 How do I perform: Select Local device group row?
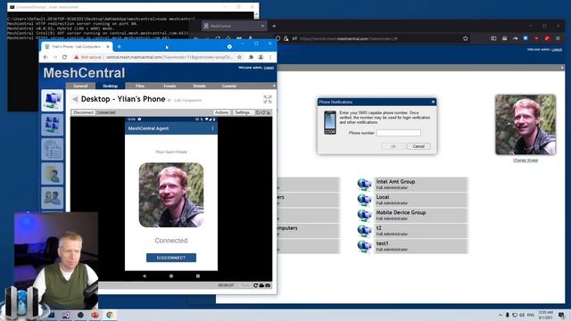412,200
